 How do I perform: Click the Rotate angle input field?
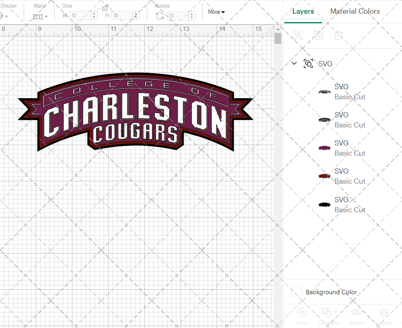tap(178, 16)
